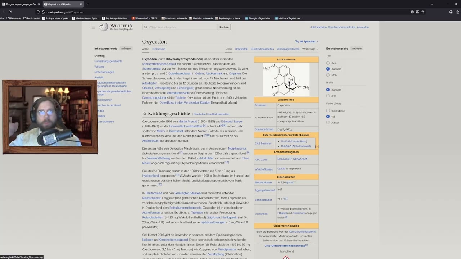
Task: Switch to the Diskussion tab
Action: (x=158, y=49)
